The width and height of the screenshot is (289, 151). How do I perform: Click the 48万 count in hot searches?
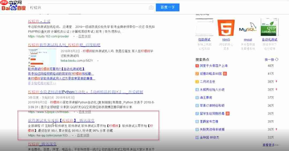[x=271, y=66]
